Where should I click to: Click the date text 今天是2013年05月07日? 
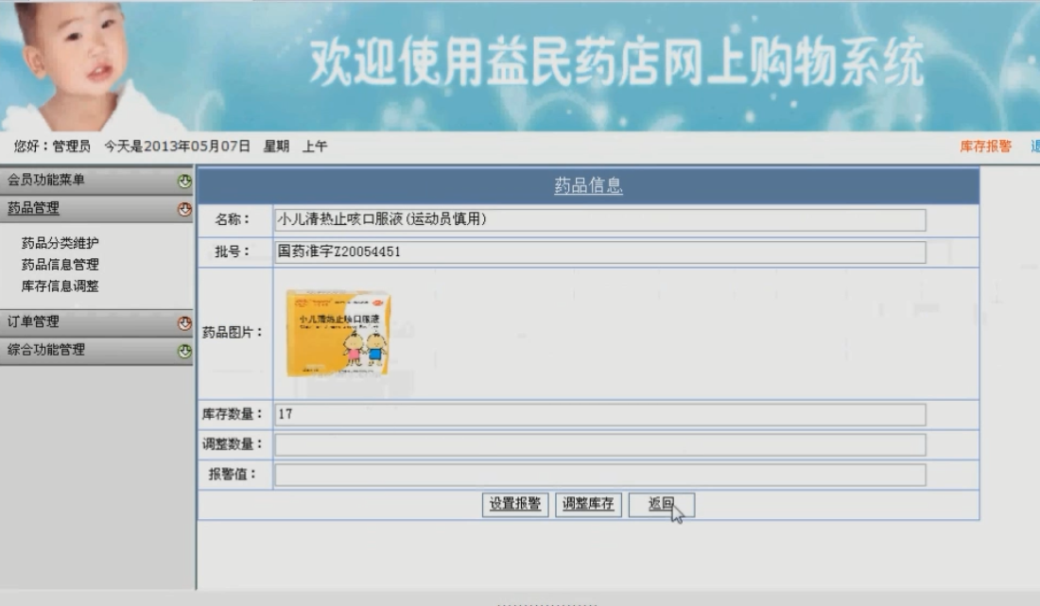point(177,146)
